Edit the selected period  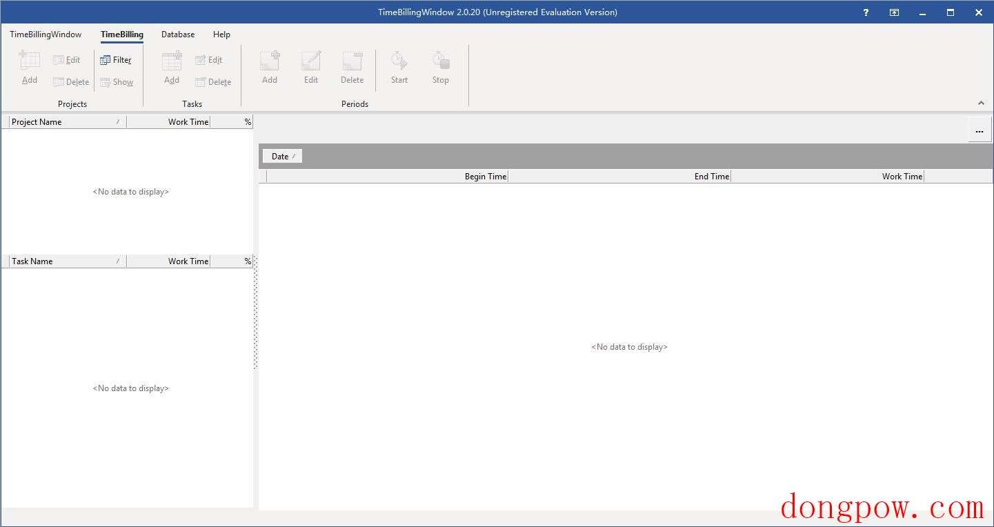click(x=311, y=68)
